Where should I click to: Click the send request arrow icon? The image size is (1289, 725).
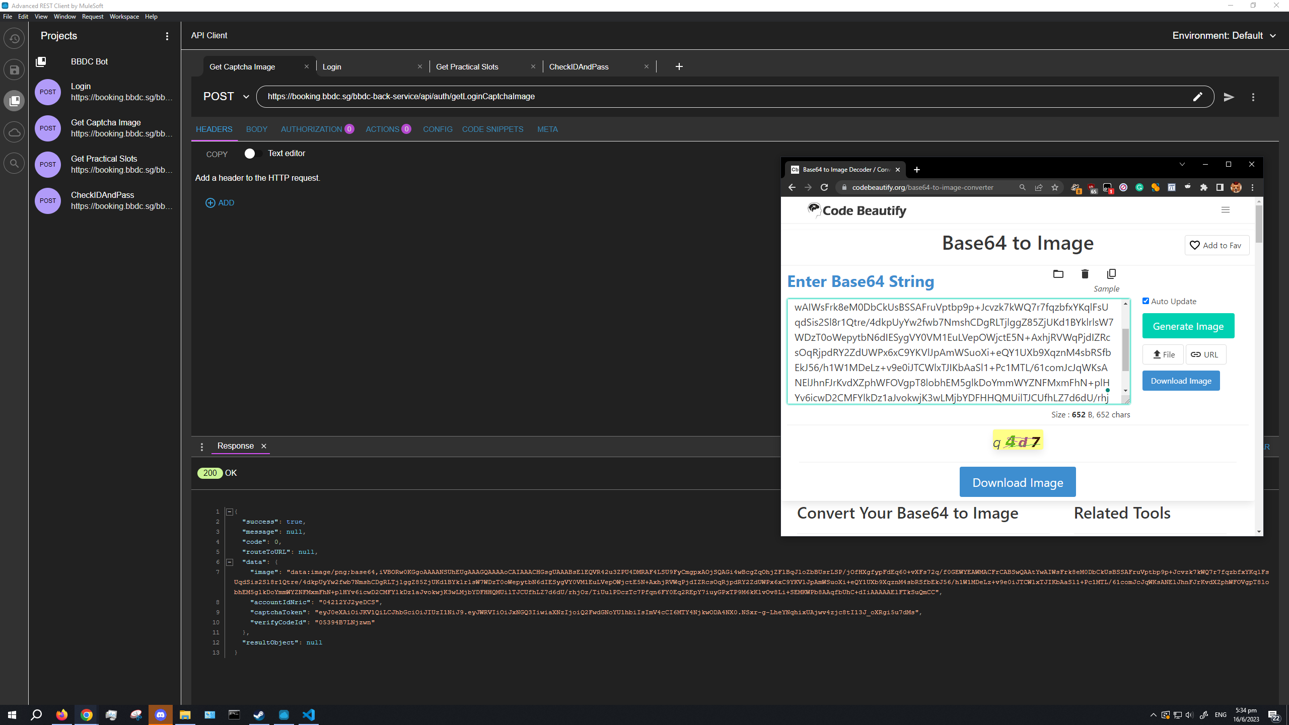(x=1229, y=97)
